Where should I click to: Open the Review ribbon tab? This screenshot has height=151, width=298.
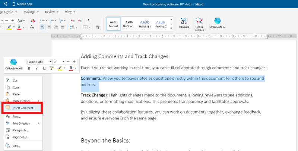pyautogui.click(x=51, y=12)
